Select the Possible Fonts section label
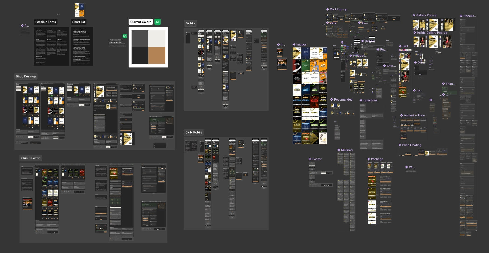 [x=46, y=22]
